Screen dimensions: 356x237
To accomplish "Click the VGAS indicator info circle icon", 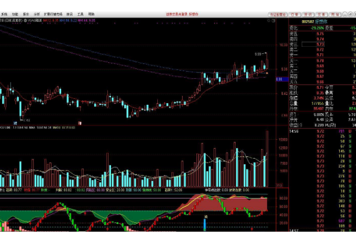I will click(25, 20).
